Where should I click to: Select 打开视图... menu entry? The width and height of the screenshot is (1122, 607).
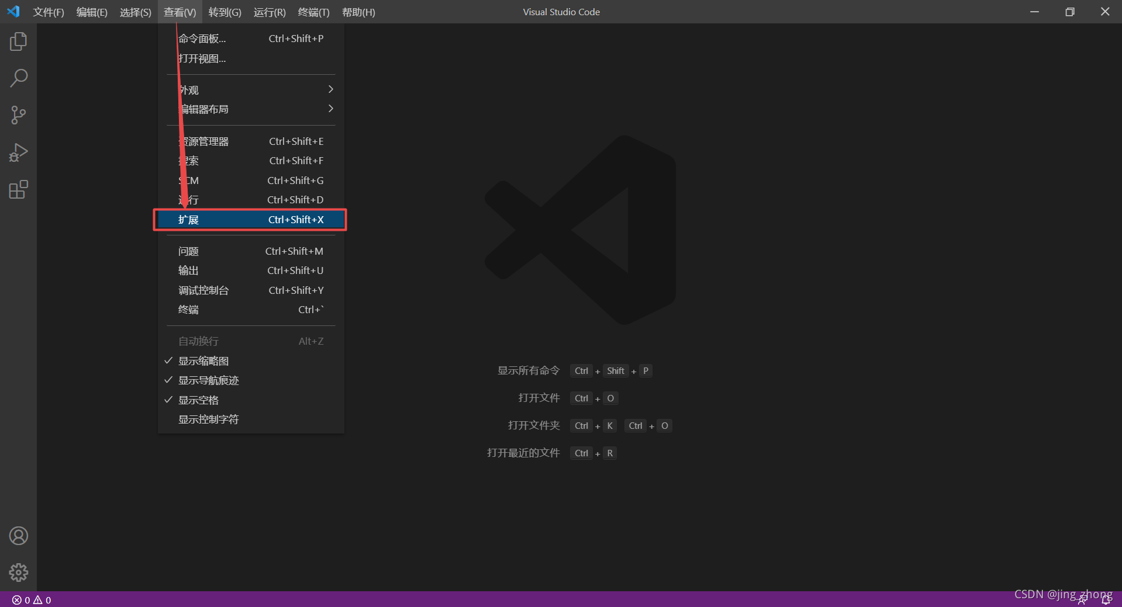(251, 58)
